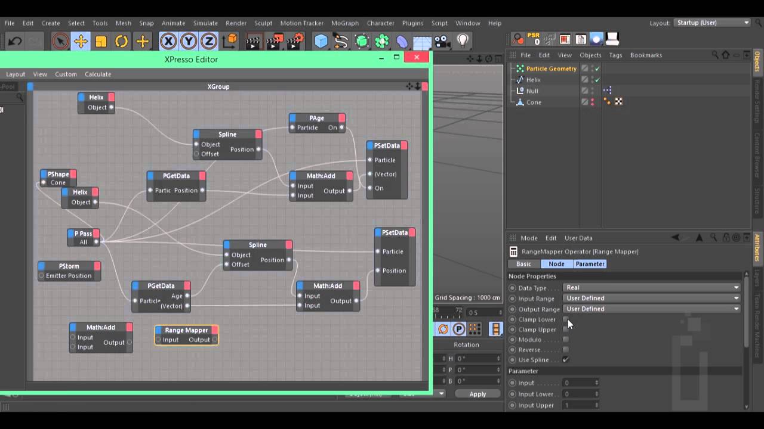764x429 pixels.
Task: Open the Tags menu in Object Manager
Action: [x=615, y=55]
